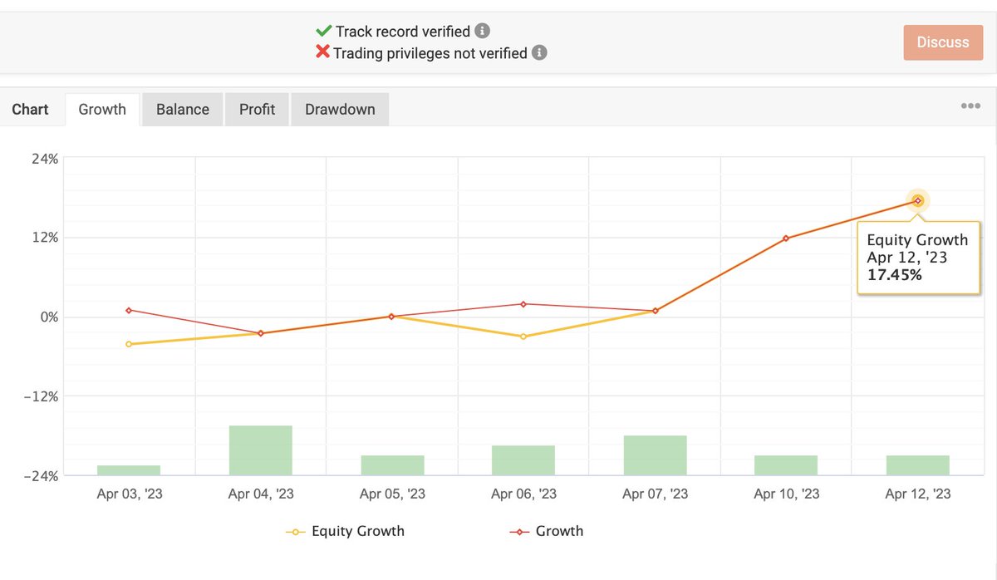Click the green checkmark icon for track record
This screenshot has width=997, height=580.
pyautogui.click(x=322, y=31)
